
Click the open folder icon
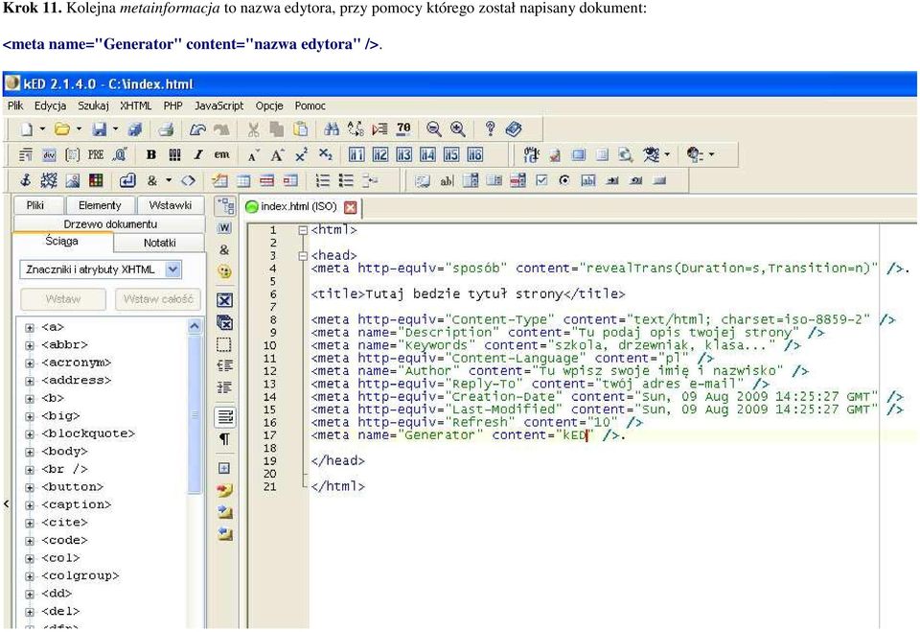tap(61, 129)
